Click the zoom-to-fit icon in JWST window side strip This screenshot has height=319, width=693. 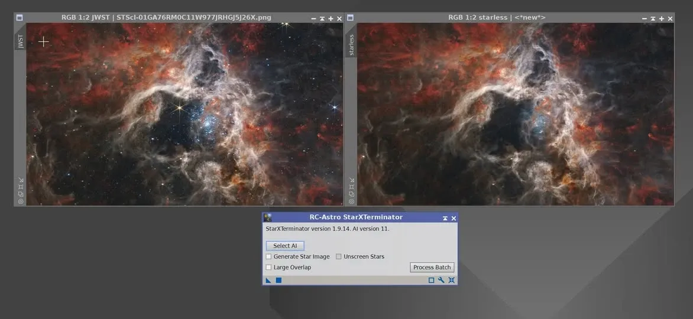(20, 187)
